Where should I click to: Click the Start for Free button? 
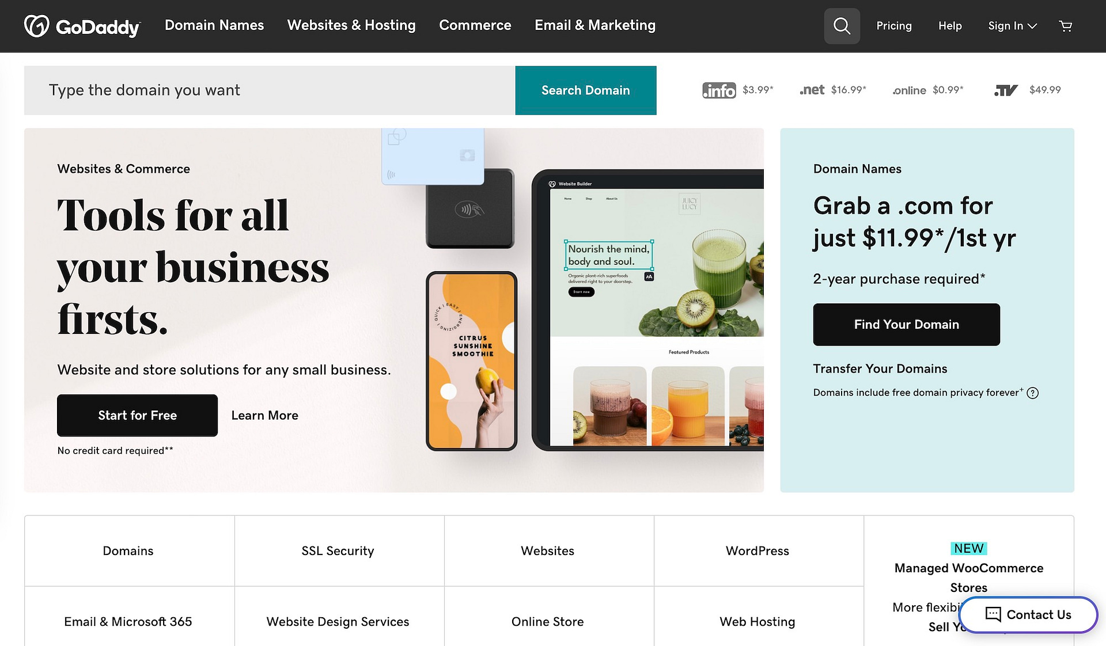138,415
